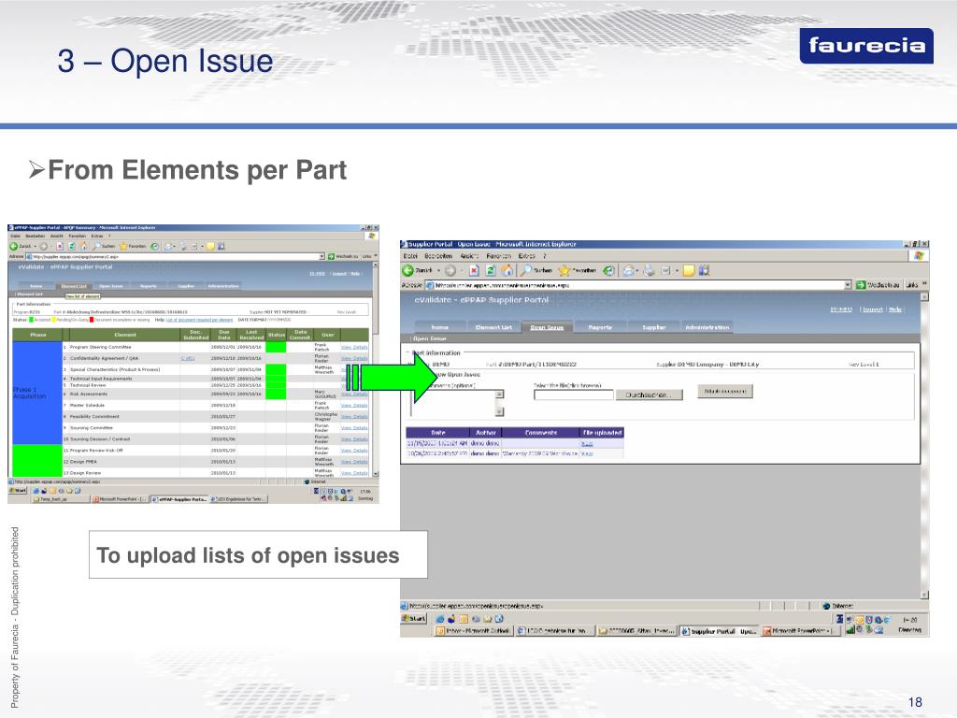Image resolution: width=957 pixels, height=718 pixels.
Task: Open Ansicht menu in Open Issue window
Action: tap(469, 256)
